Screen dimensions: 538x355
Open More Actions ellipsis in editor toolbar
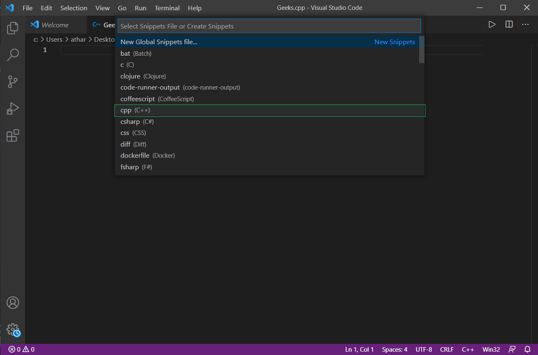(525, 24)
